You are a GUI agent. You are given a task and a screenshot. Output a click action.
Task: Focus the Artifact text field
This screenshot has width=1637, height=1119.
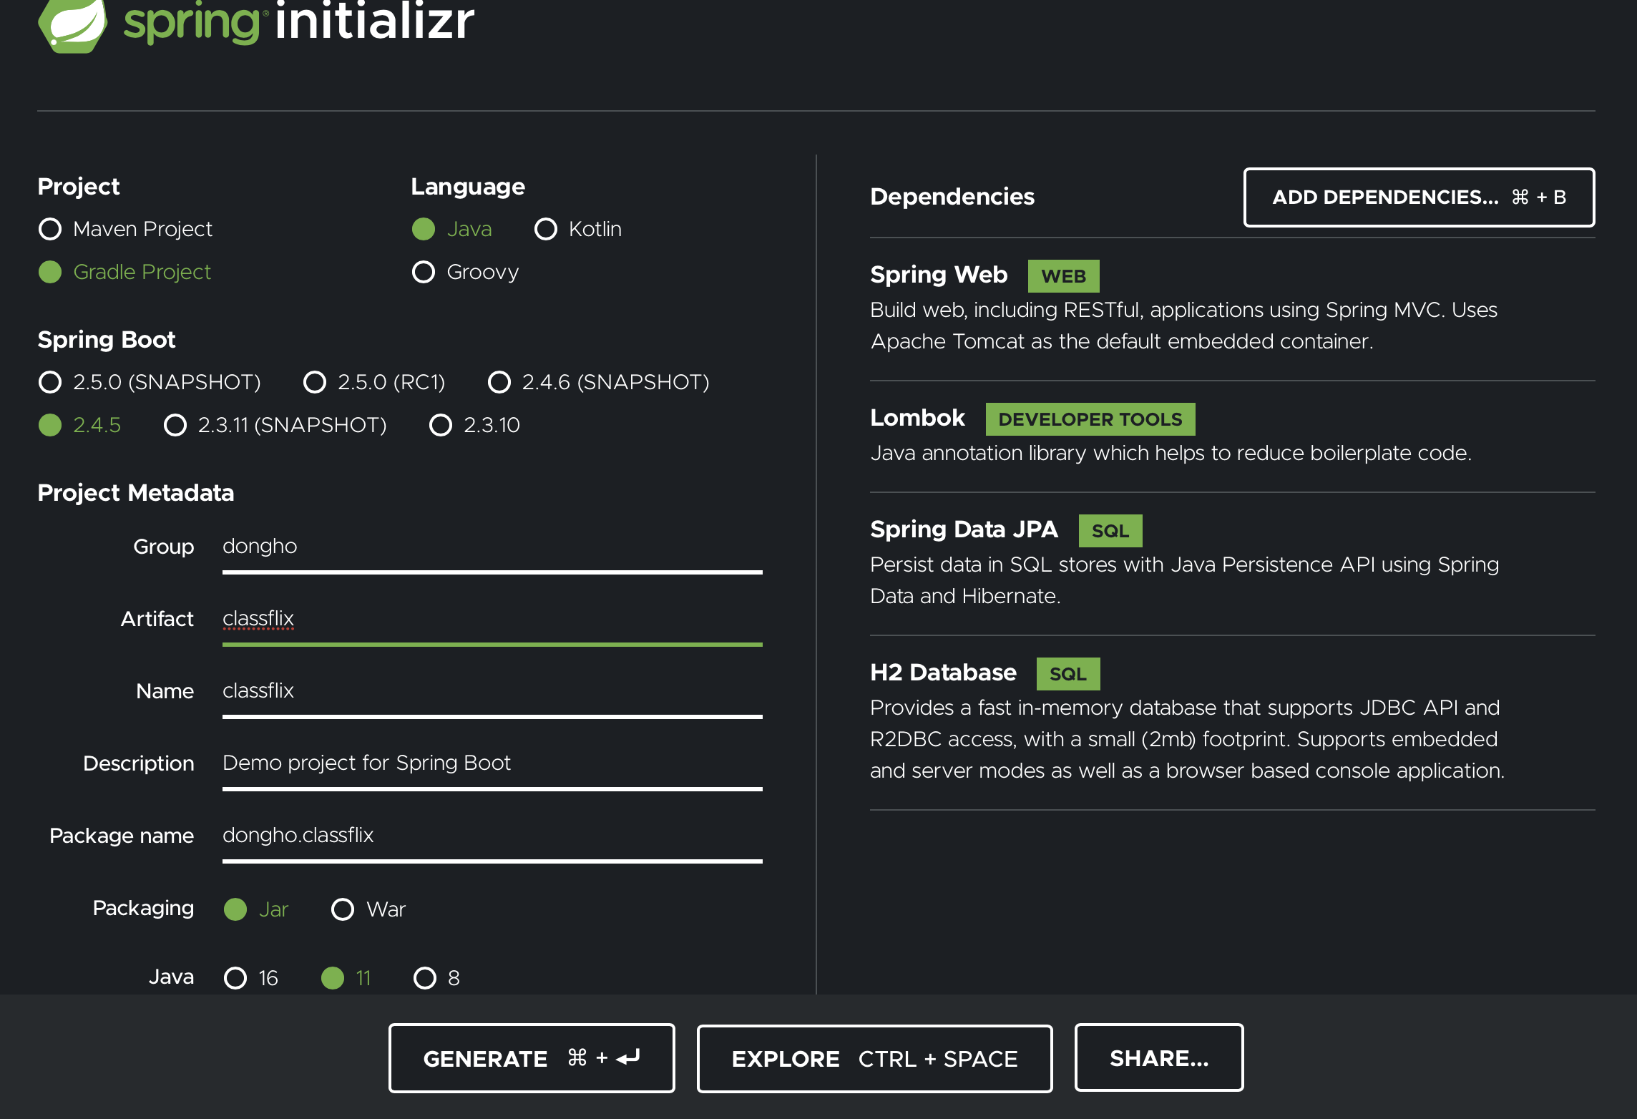tap(491, 619)
